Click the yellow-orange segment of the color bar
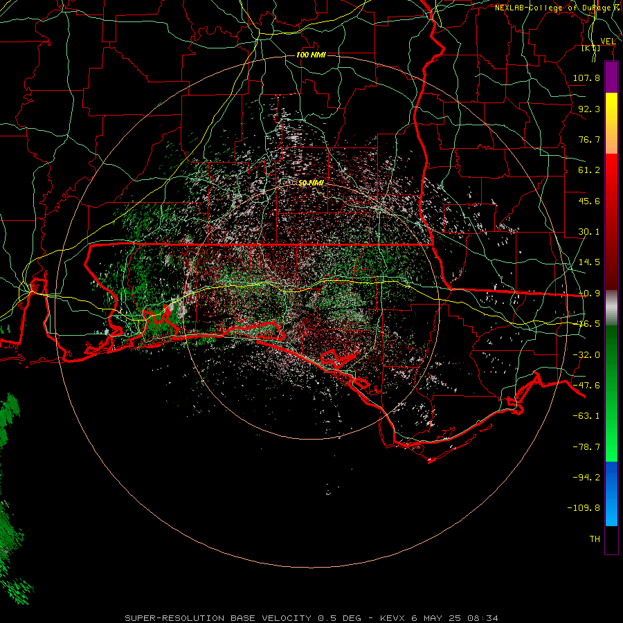Viewport: 623px width, 623px height. pyautogui.click(x=611, y=123)
